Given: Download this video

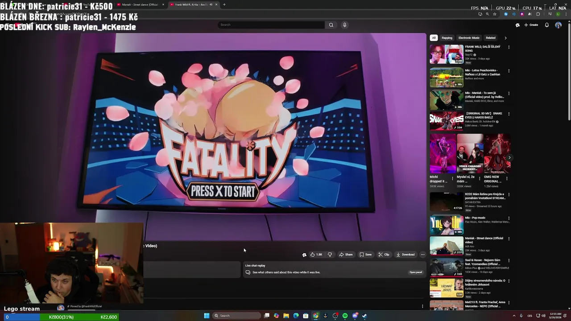Looking at the screenshot, I should tap(405, 255).
